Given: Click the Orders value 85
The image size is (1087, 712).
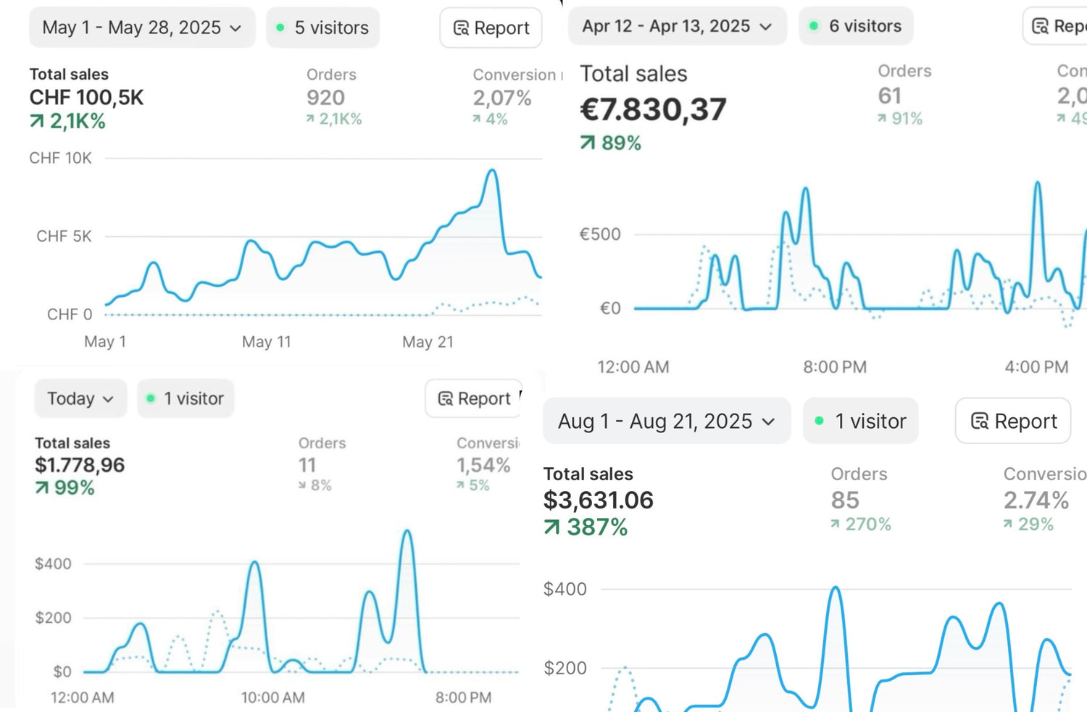Looking at the screenshot, I should pyautogui.click(x=845, y=500).
